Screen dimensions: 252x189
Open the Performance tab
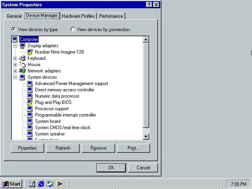[x=111, y=16]
